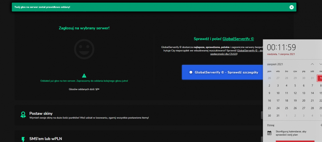Screen dimensions: 322x142
Task: Pick day 11 in the calendar
Action: click(287, 93)
